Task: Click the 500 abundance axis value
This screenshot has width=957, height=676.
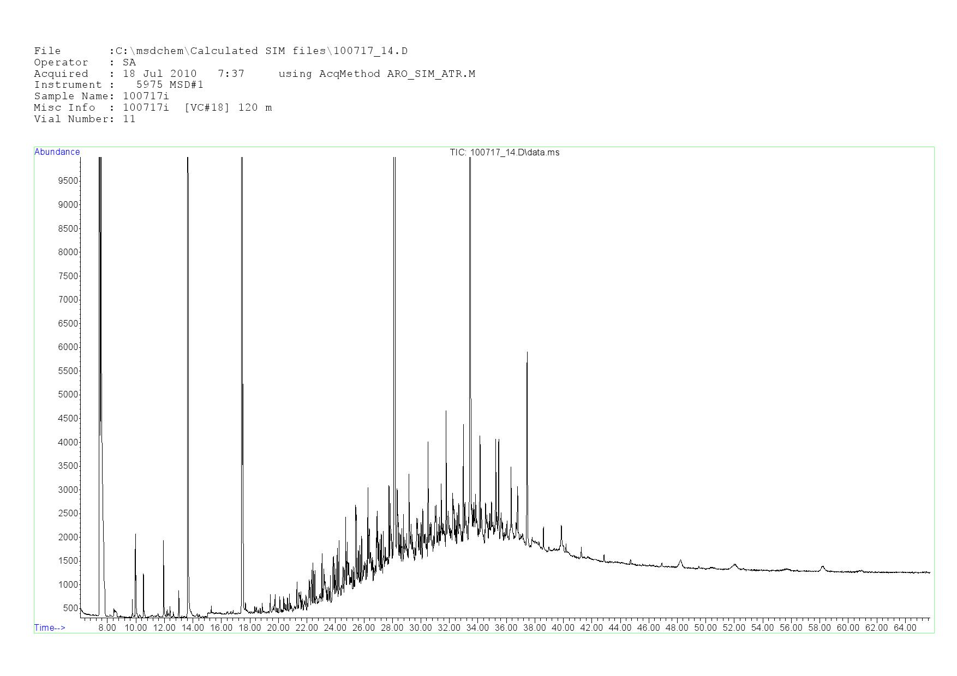Action: tap(70, 608)
